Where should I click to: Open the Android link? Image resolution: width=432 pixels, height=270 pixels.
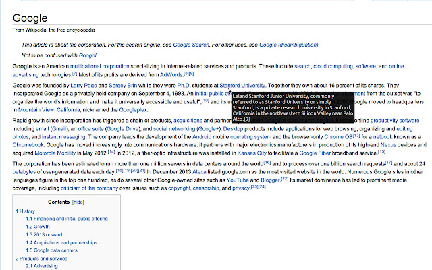tap(202, 137)
